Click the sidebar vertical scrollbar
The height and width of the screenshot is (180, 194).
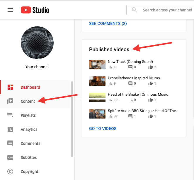click(x=72, y=119)
